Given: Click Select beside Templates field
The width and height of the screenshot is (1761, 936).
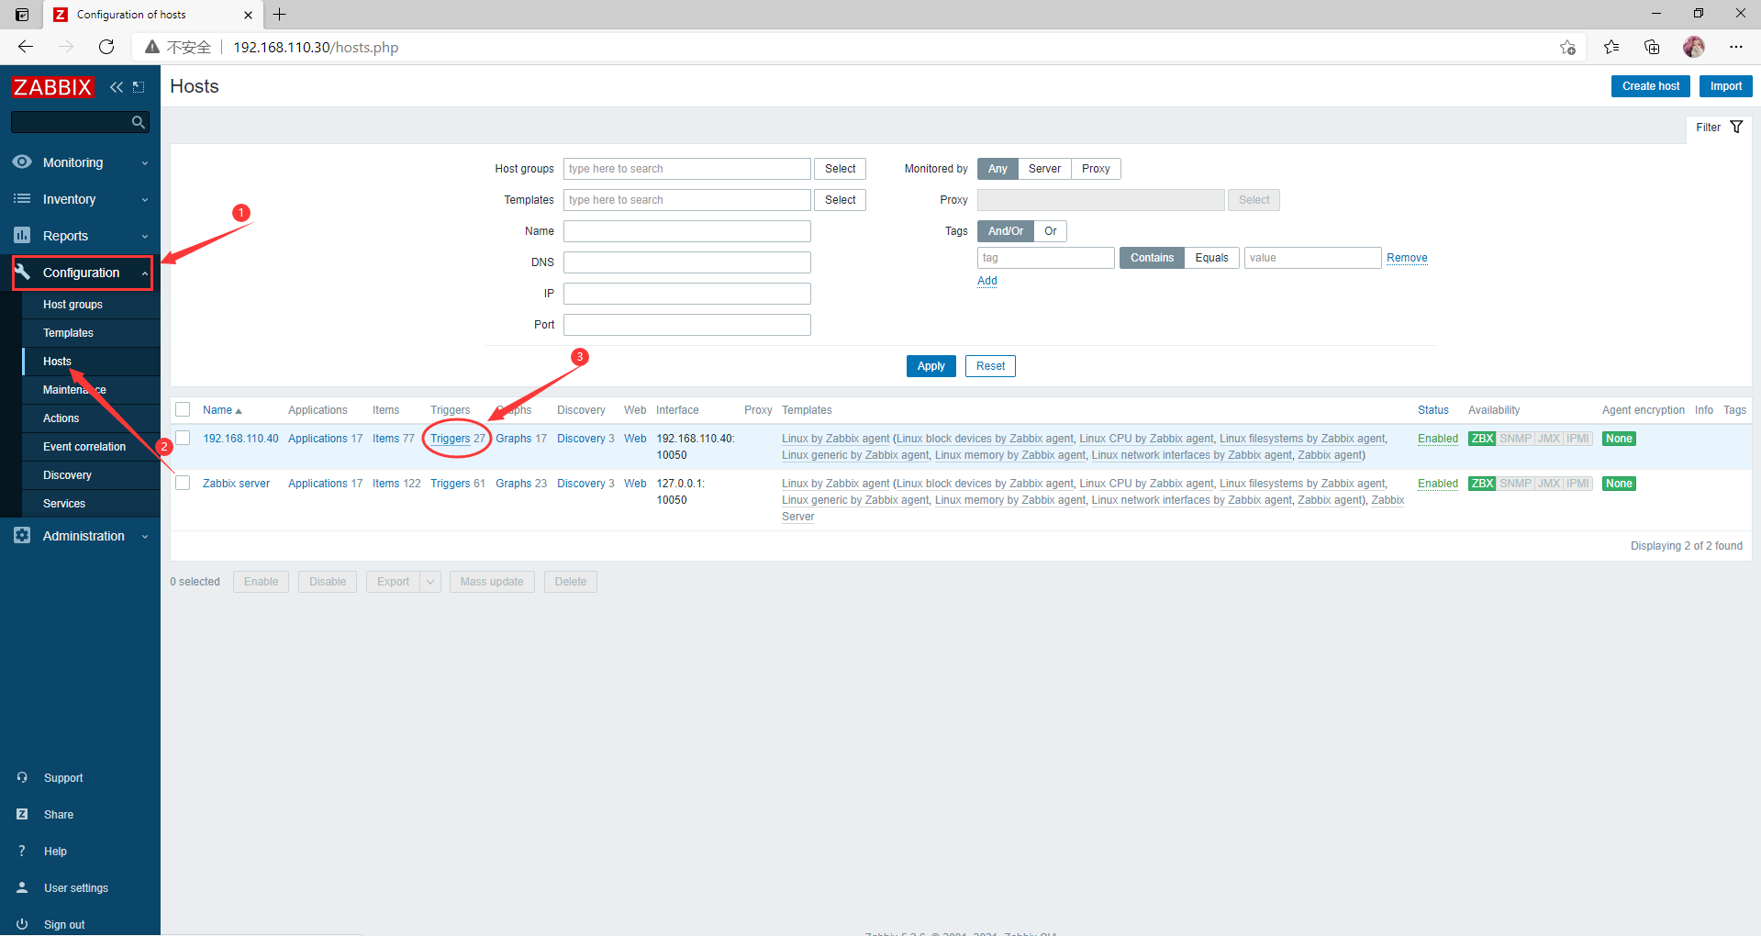Looking at the screenshot, I should 840,200.
